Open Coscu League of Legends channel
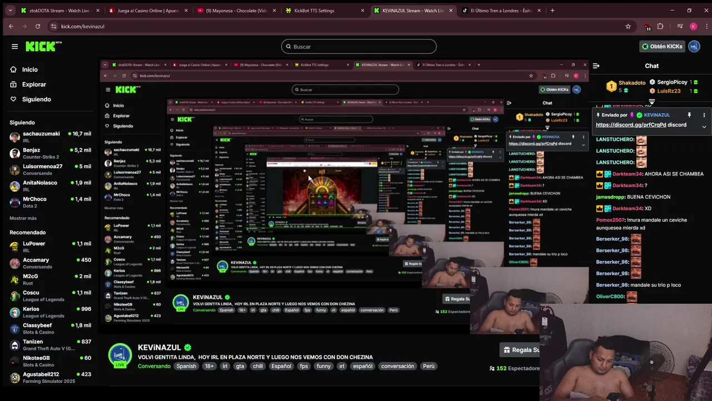Viewport: 712px width, 401px height. coord(50,296)
